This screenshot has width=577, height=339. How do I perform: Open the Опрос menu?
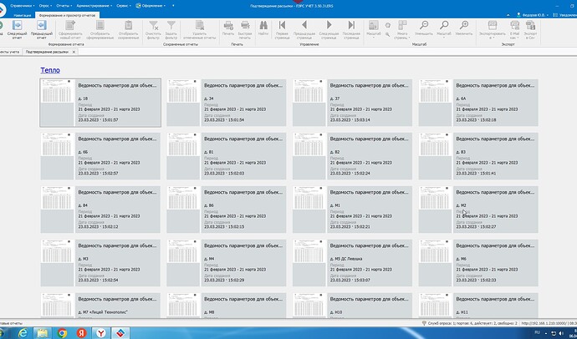tap(46, 6)
